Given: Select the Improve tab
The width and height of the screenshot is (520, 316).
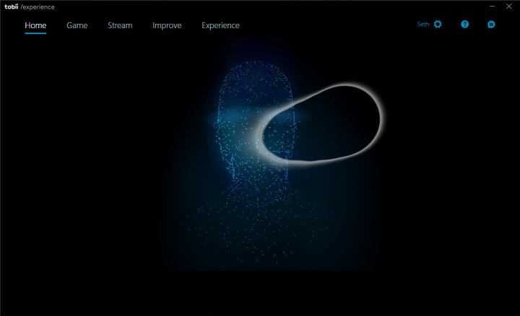Looking at the screenshot, I should click(167, 25).
